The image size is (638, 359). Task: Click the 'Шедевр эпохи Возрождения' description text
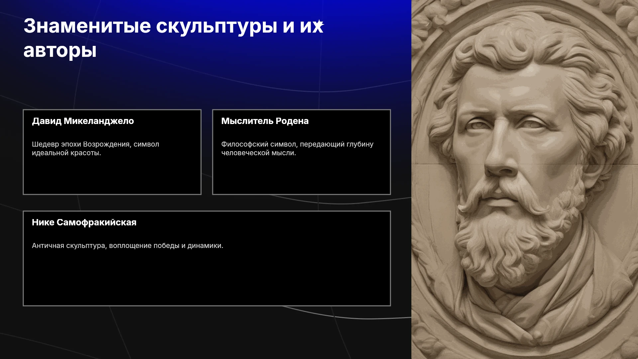point(95,149)
